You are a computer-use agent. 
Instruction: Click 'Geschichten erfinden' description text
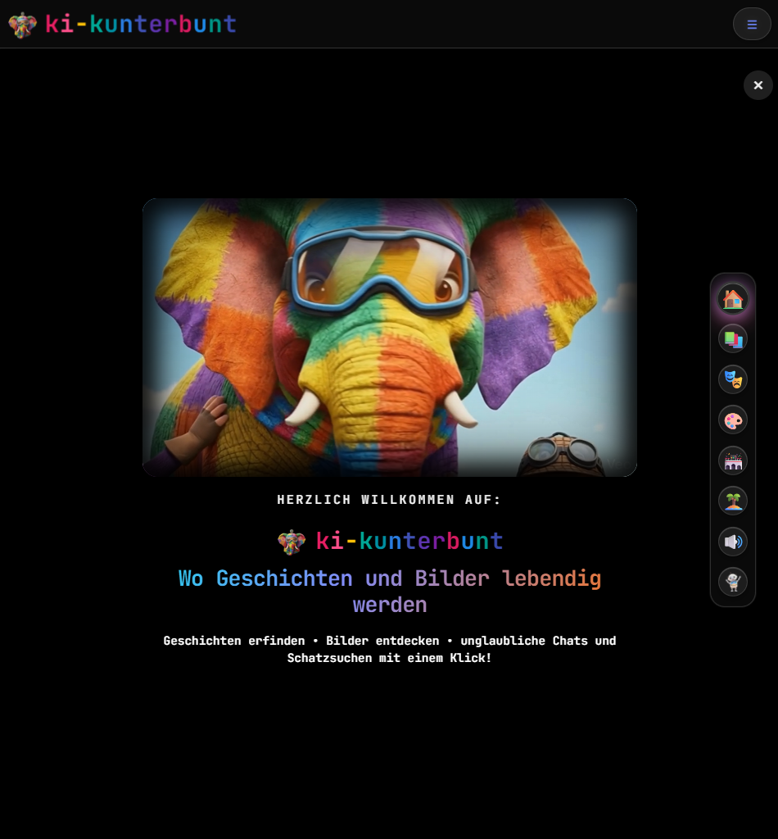point(234,641)
